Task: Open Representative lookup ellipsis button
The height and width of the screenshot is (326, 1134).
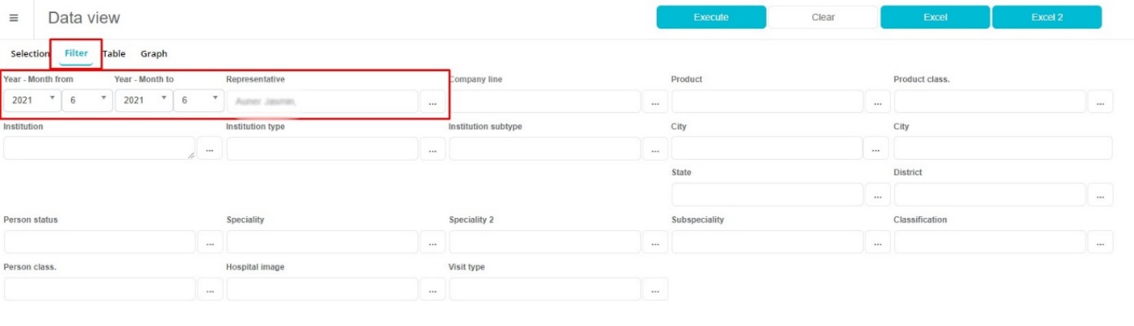Action: click(432, 102)
